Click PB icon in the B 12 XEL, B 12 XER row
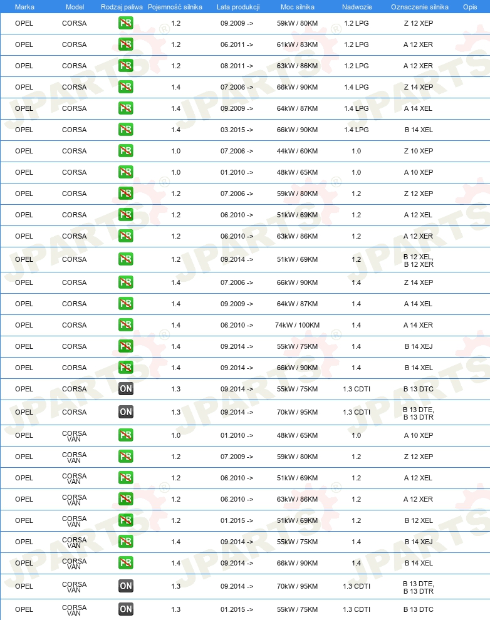490x620 pixels. 126,259
